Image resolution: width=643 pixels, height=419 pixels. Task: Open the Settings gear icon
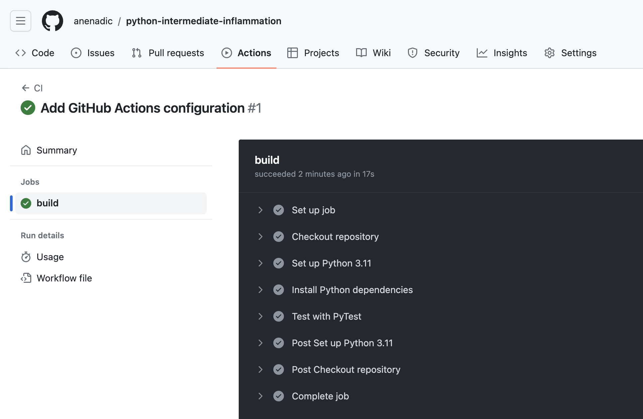549,53
